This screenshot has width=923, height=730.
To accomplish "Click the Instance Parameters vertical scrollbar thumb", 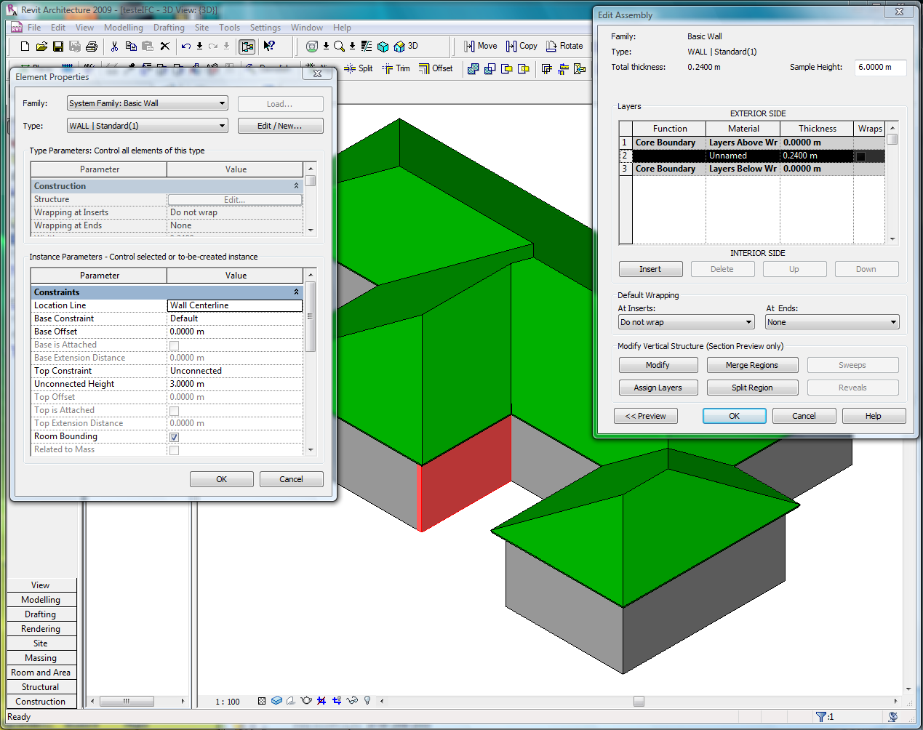I will [311, 316].
